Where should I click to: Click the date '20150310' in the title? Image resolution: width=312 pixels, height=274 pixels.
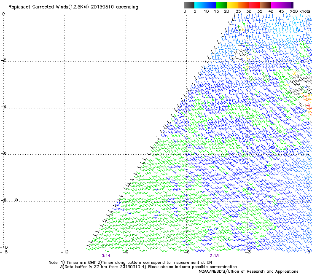(x=102, y=7)
